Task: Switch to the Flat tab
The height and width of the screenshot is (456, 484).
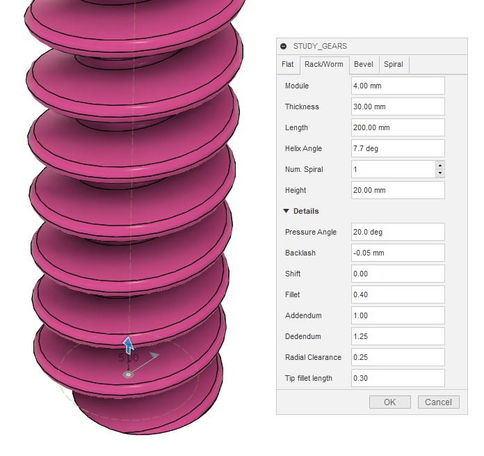Action: [287, 65]
